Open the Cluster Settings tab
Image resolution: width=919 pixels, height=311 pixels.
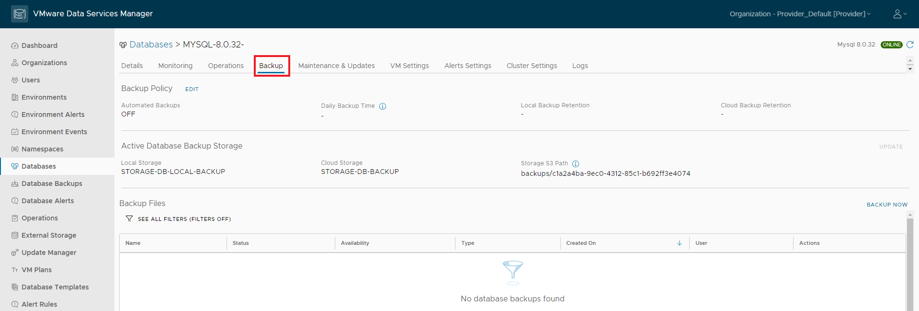point(532,66)
